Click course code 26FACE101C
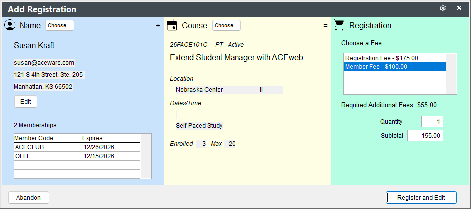 click(189, 45)
